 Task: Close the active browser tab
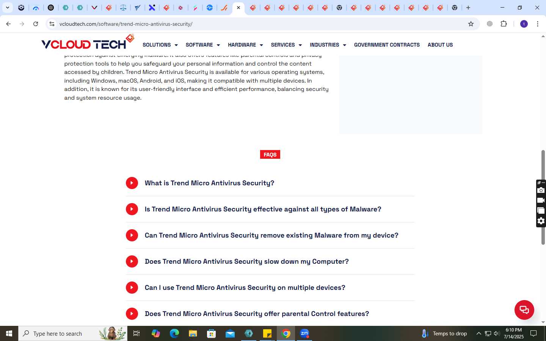(x=238, y=8)
